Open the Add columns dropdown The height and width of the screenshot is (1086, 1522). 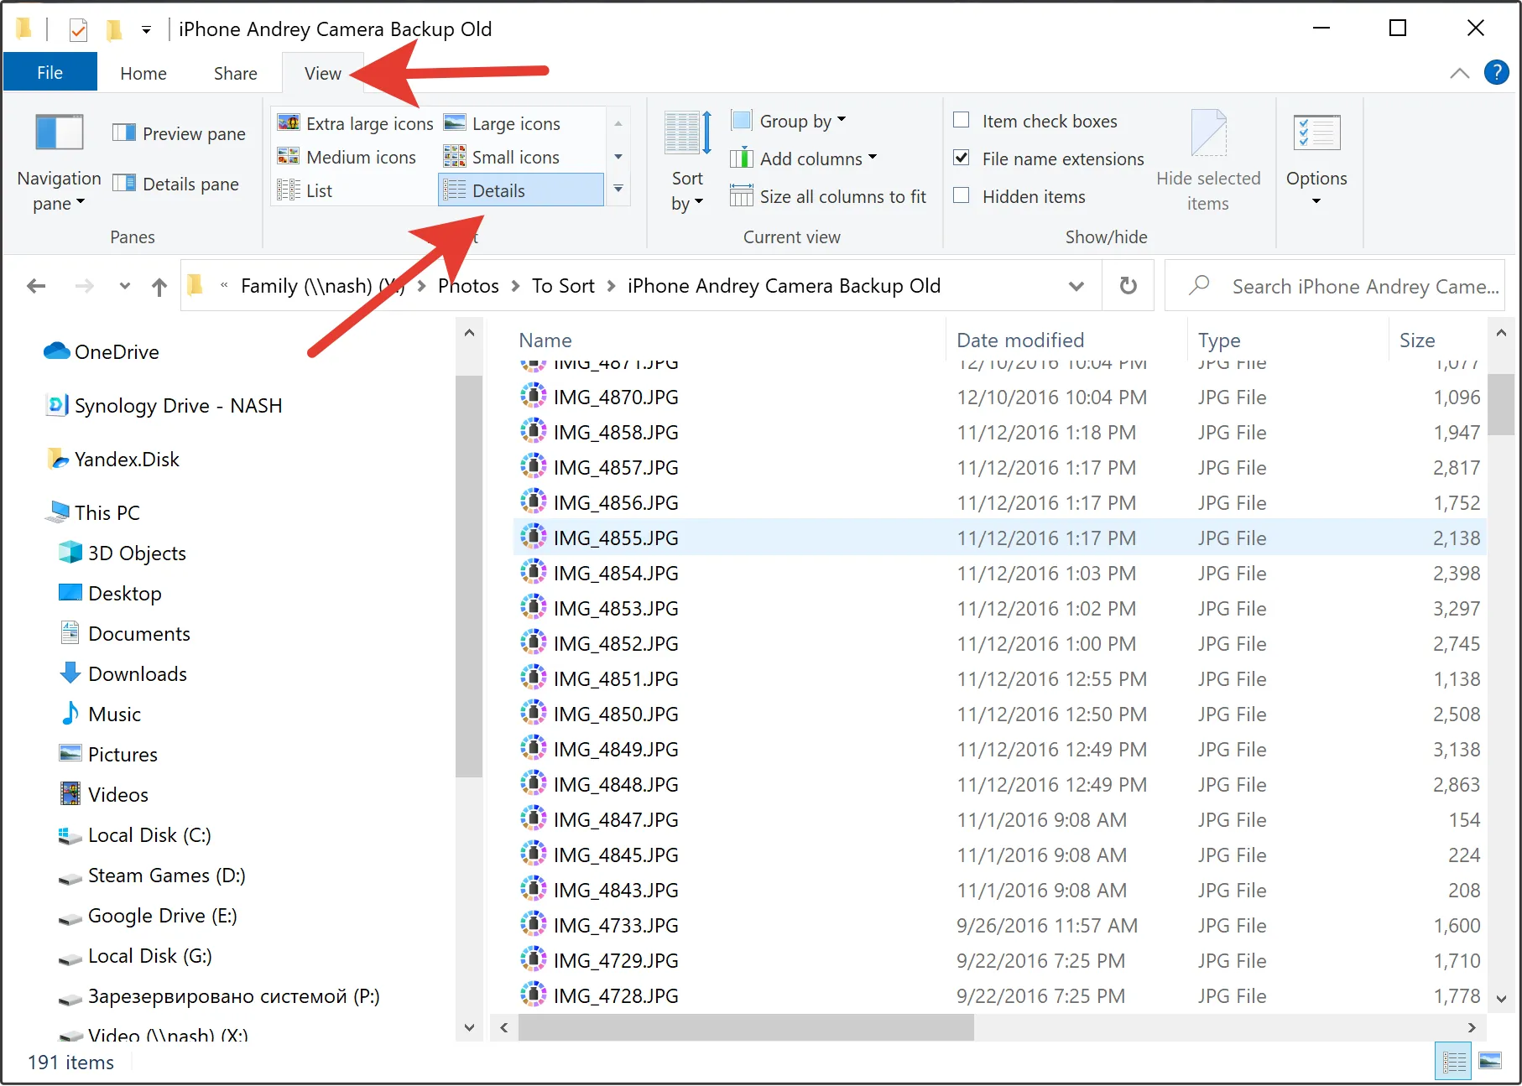coord(803,158)
